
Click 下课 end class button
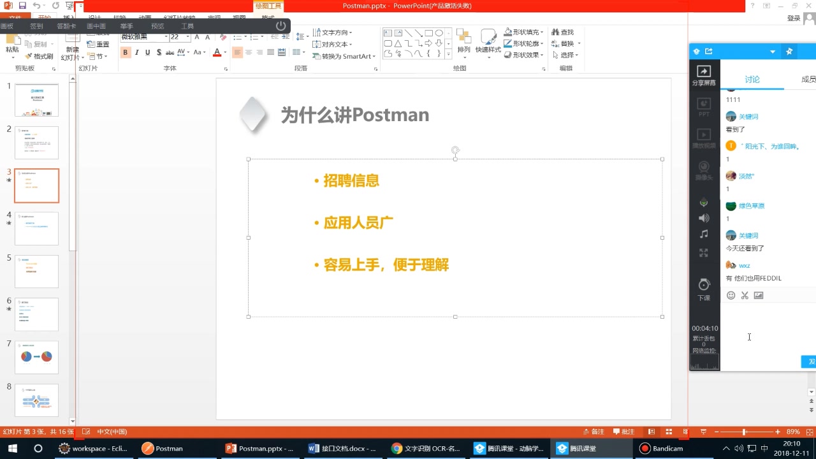click(x=704, y=289)
